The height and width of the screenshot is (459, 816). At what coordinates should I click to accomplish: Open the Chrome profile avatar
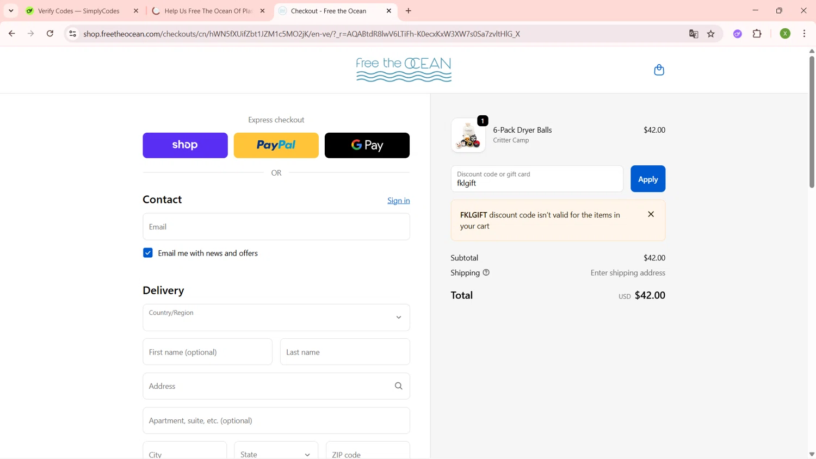tap(785, 34)
